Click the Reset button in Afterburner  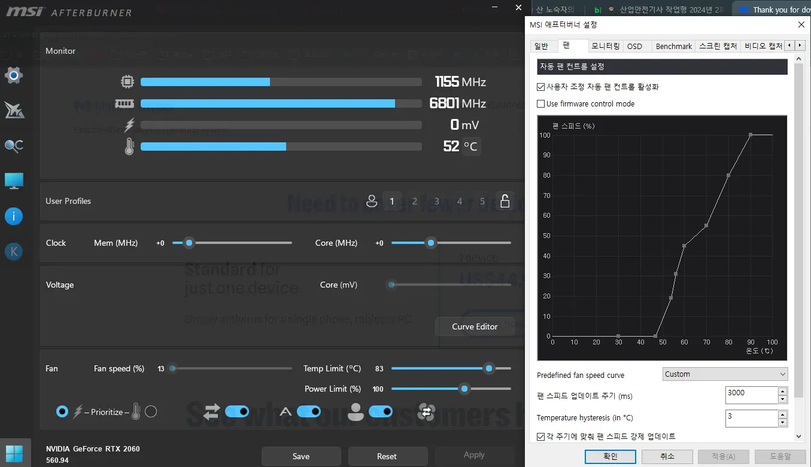tap(387, 456)
